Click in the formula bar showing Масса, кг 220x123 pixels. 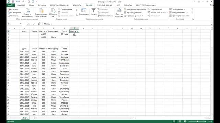[x=126, y=24]
